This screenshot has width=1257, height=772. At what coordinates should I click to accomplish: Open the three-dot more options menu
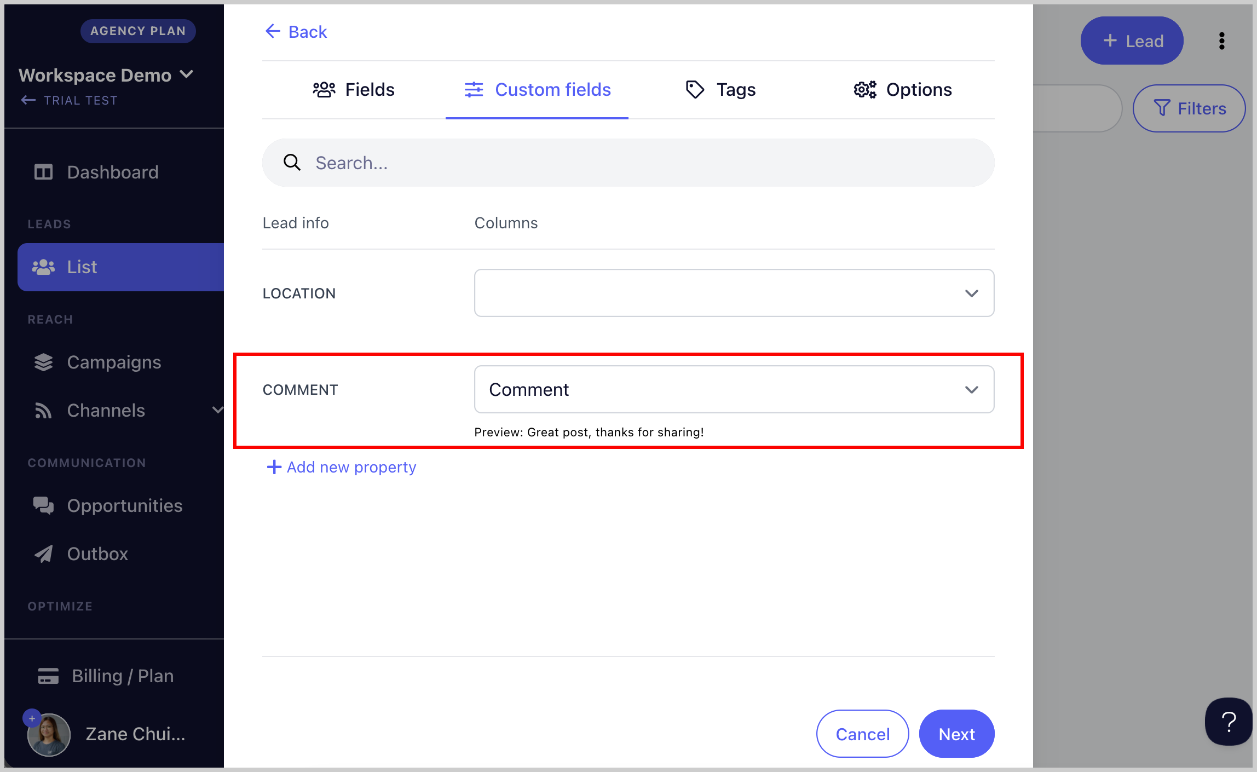click(x=1221, y=41)
